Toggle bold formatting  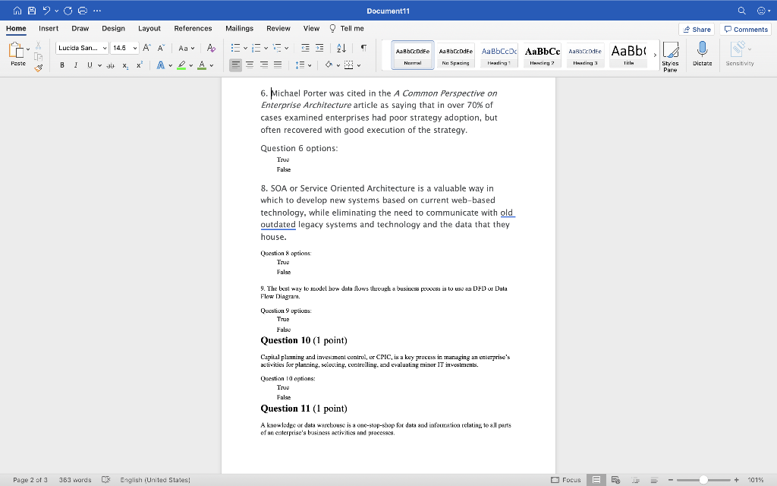point(61,65)
